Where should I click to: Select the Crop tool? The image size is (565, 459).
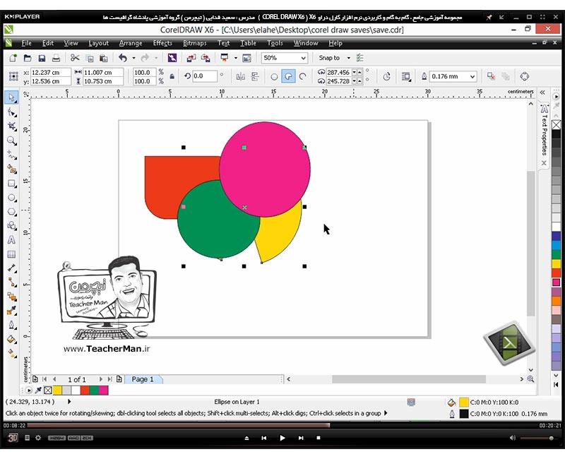click(11, 126)
